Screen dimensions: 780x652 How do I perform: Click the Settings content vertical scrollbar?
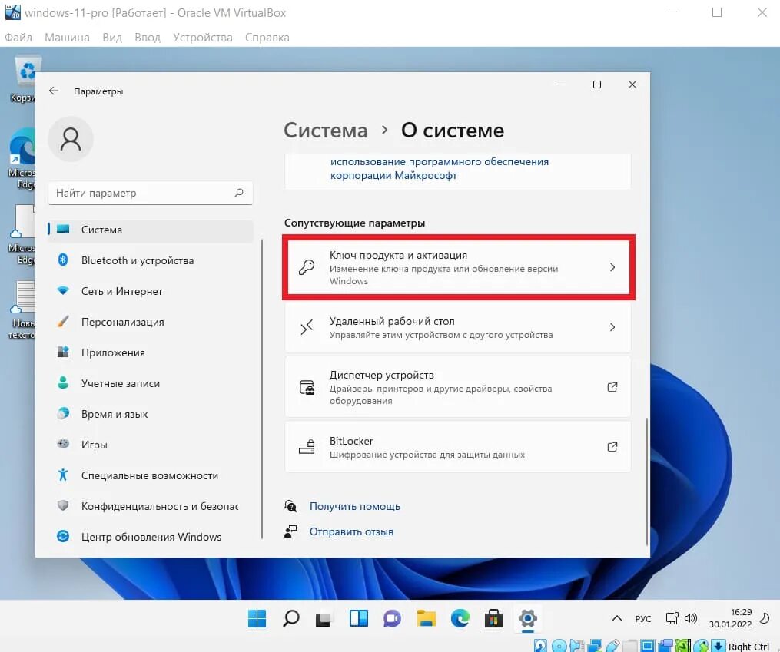pos(647,482)
